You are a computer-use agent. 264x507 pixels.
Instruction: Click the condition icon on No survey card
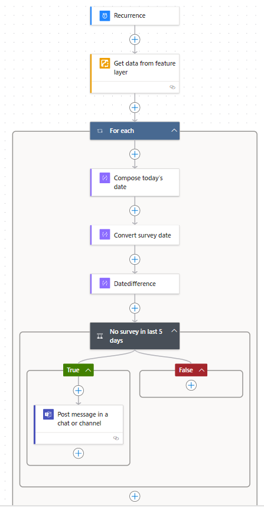(x=100, y=336)
